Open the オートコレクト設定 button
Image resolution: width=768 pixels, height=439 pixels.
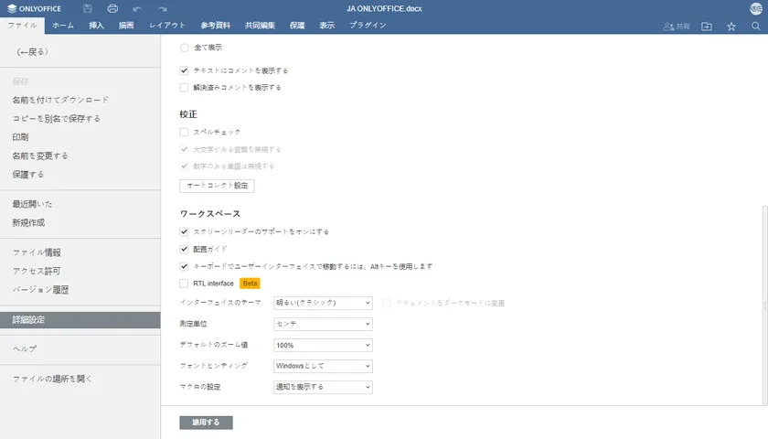(x=217, y=186)
